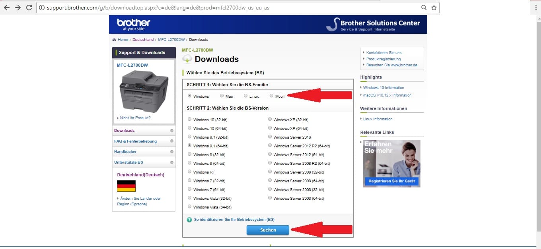Choose Windows Server 2012 (64-bit)

(270, 154)
